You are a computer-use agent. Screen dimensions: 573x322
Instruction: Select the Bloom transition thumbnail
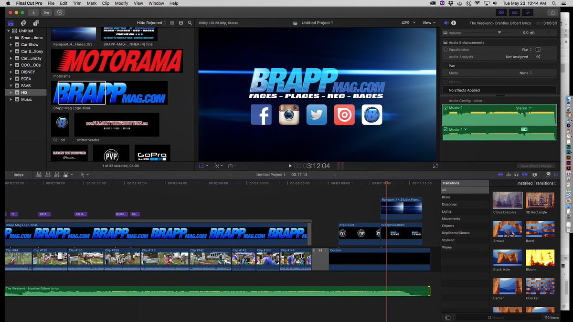540,258
